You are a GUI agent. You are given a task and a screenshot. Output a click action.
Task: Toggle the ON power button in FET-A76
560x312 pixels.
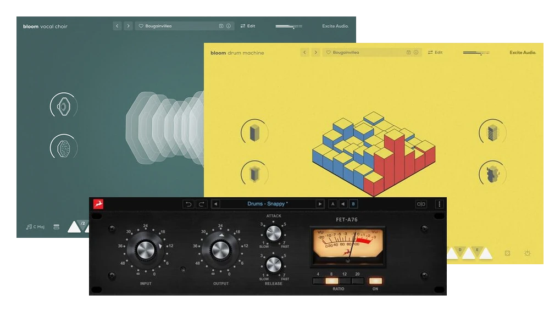click(375, 281)
